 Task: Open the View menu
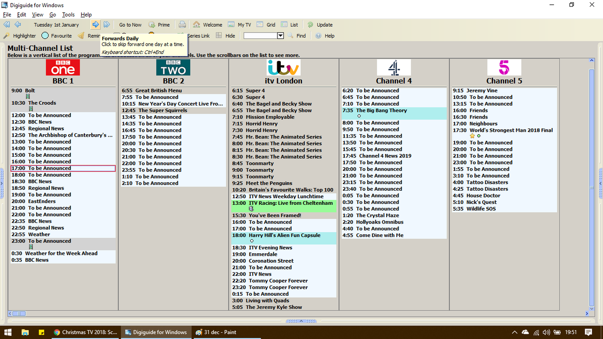[38, 15]
